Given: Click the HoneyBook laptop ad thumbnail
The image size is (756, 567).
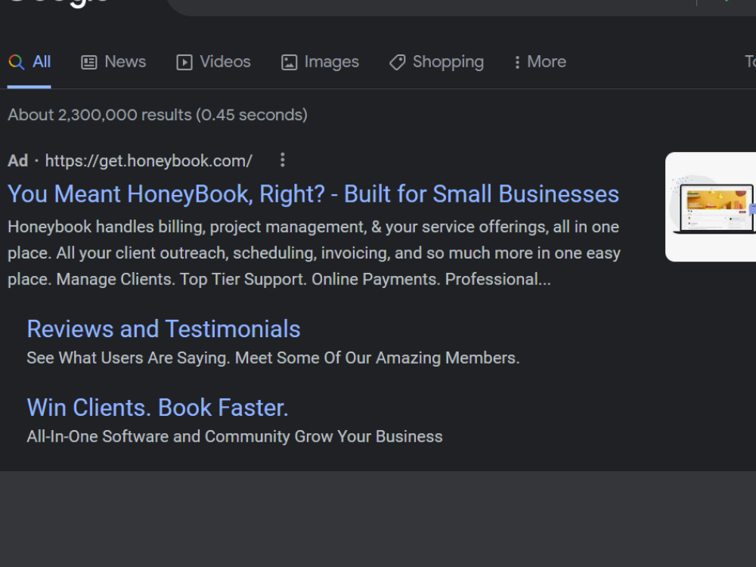Looking at the screenshot, I should [x=711, y=207].
